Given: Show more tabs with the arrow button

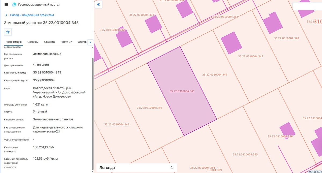Looking at the screenshot, I should (90, 42).
